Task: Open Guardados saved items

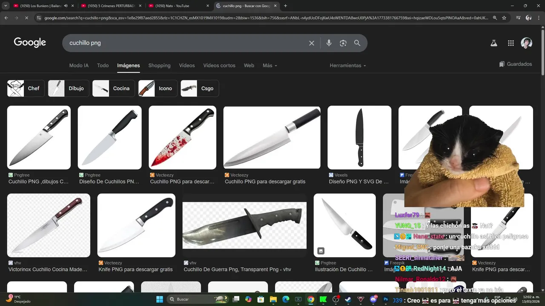Action: click(x=516, y=64)
